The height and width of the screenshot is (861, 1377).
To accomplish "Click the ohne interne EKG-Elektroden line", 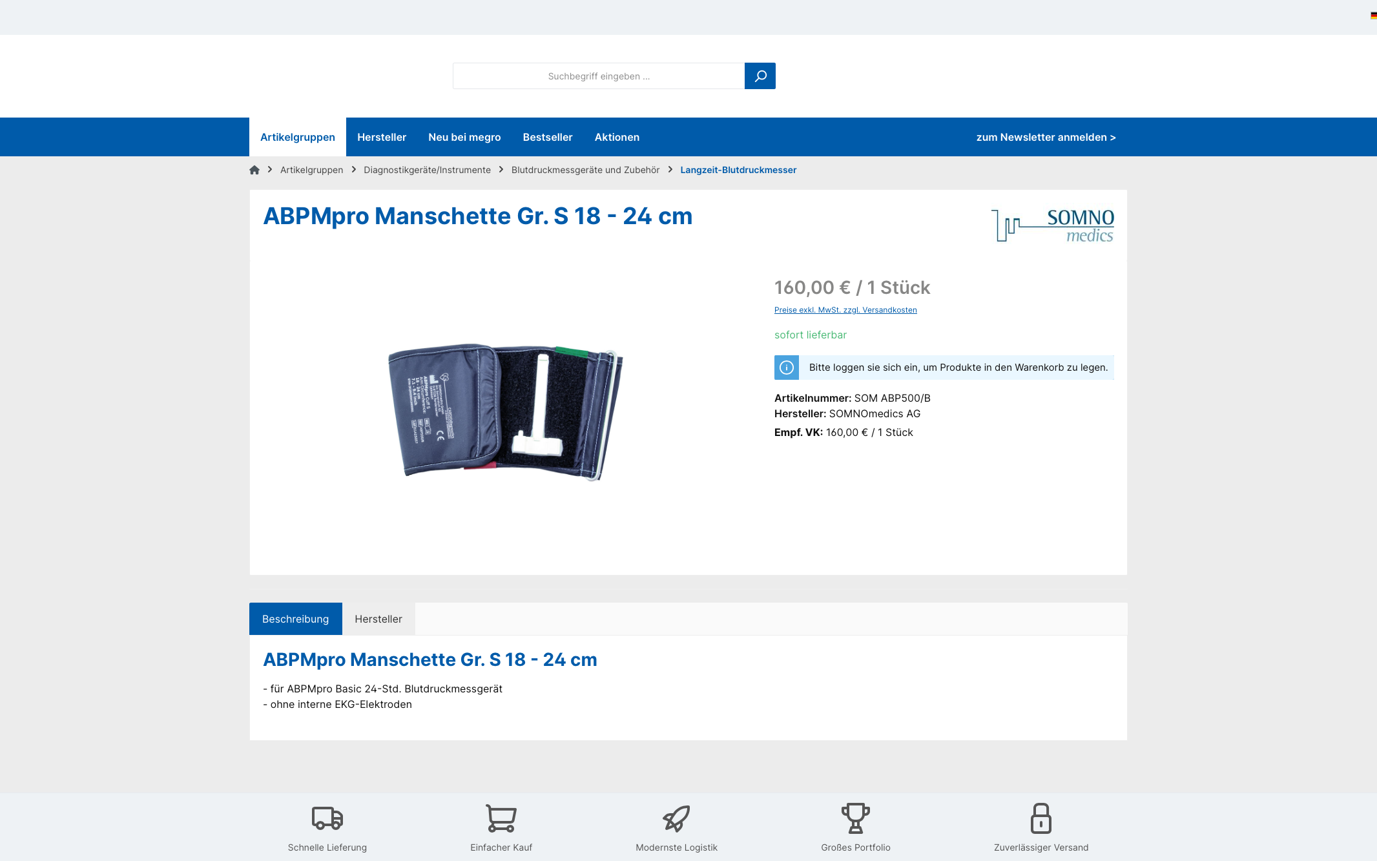I will point(338,704).
